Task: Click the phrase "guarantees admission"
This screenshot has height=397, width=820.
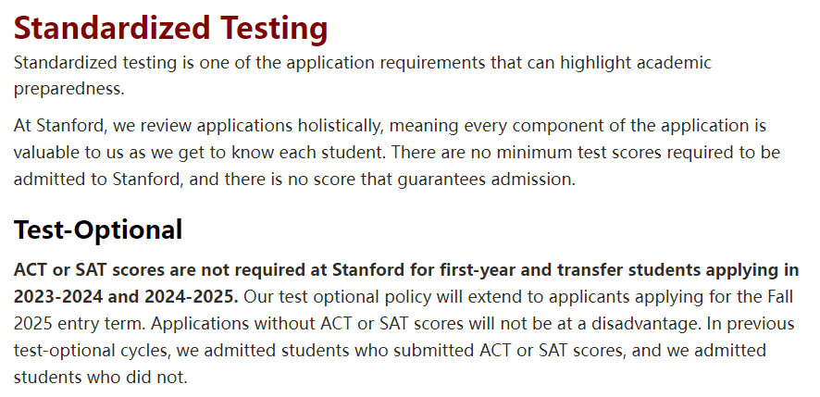Action: 485,179
